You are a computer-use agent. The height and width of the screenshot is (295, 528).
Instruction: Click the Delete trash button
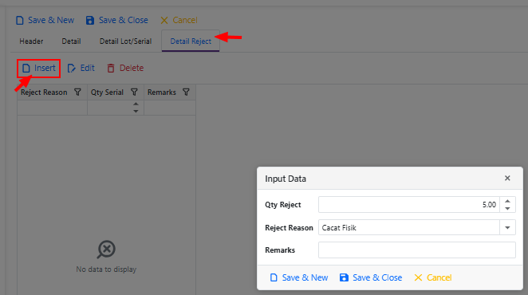pyautogui.click(x=125, y=69)
